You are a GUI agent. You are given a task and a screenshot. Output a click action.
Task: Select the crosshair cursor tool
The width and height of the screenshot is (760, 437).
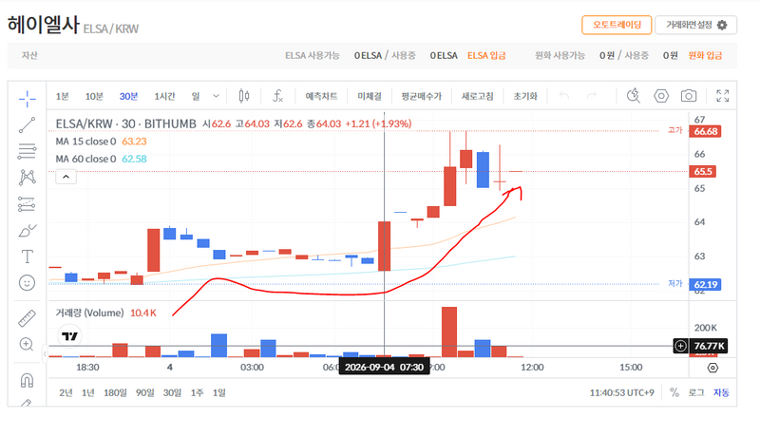click(28, 99)
